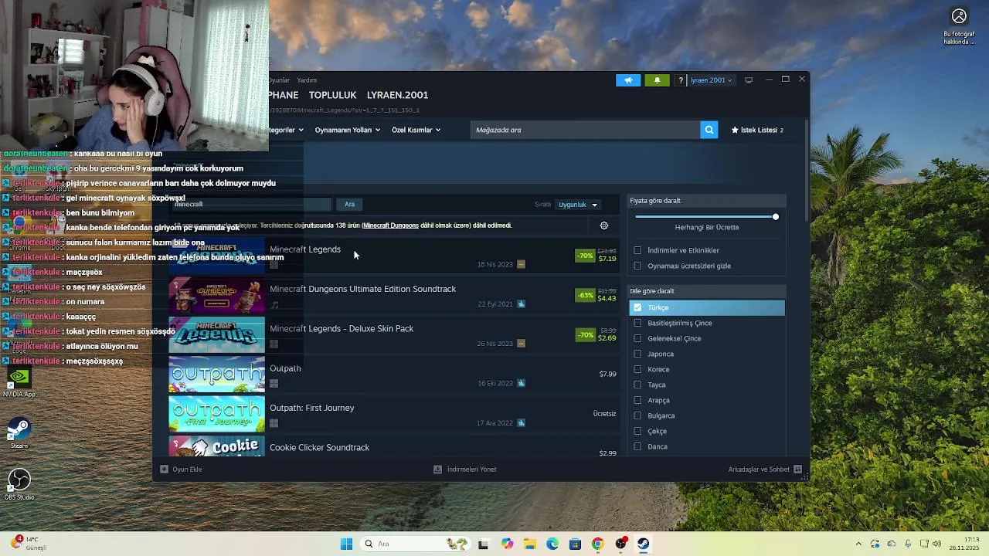Enable 'İndirimler ve Etkinlikler' filter

click(637, 250)
